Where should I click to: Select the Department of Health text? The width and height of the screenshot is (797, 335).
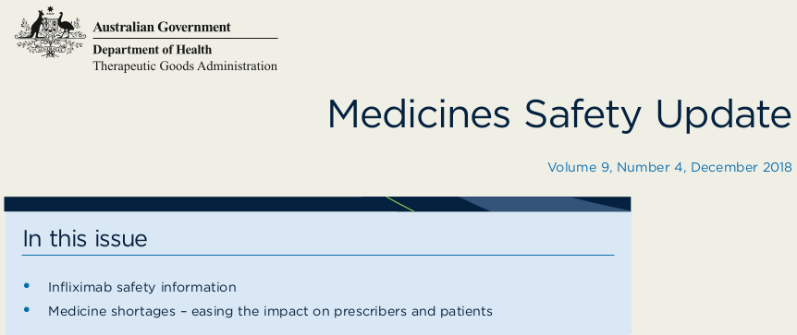(x=152, y=50)
